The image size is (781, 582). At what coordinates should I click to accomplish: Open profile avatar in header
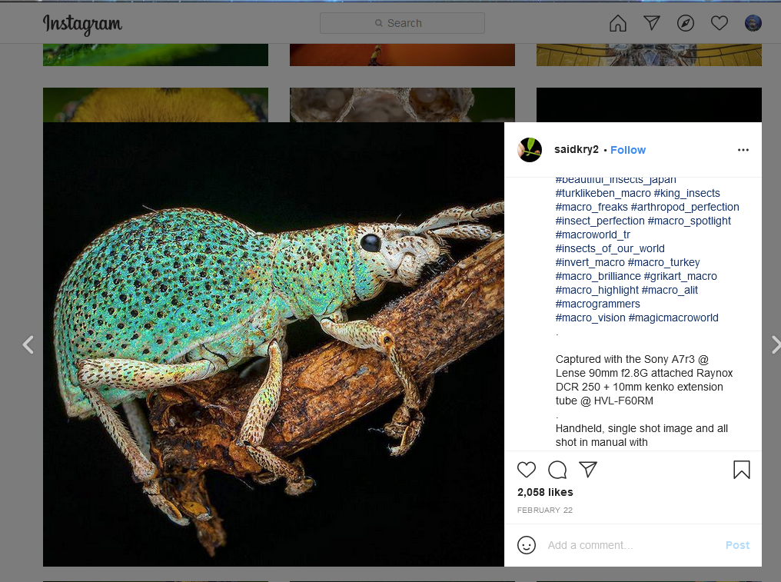pyautogui.click(x=753, y=23)
